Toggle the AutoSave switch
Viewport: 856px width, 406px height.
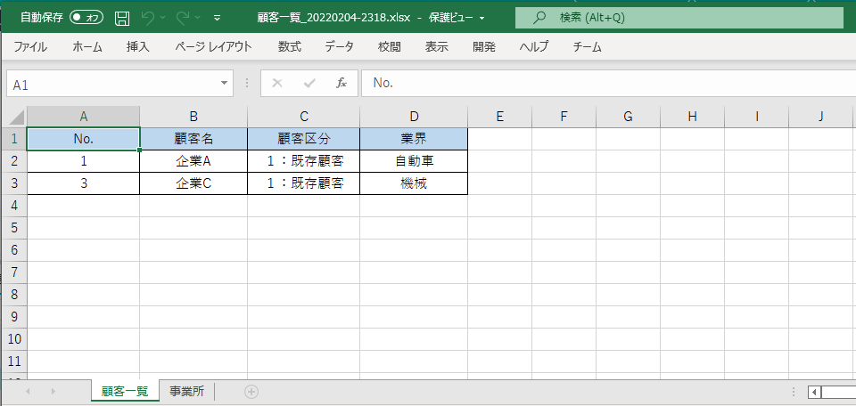coord(86,18)
